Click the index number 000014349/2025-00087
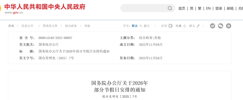243x100 pixels. click(55, 38)
